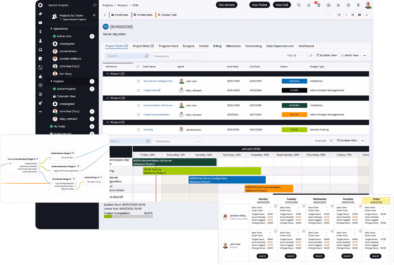Toggle the Active Projects checkbox

point(54,89)
